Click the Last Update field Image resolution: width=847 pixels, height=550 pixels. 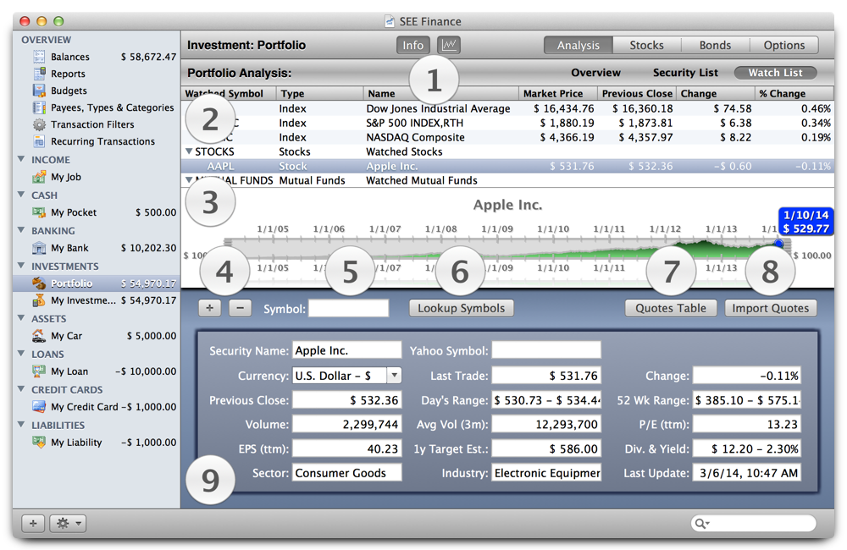(x=746, y=473)
